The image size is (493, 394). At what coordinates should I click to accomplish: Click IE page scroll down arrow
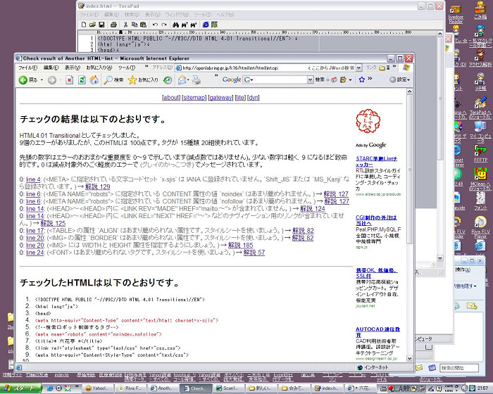[409, 358]
